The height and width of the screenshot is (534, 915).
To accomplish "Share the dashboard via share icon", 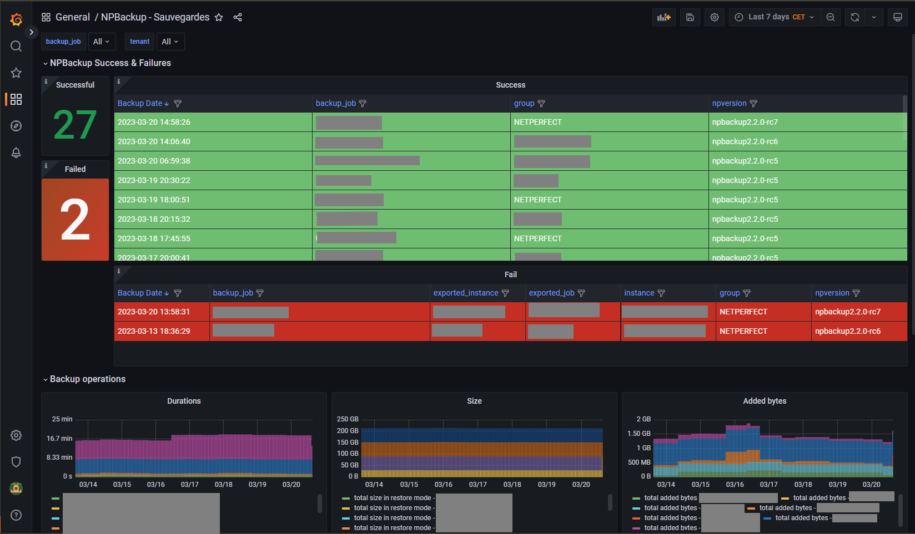I will tap(238, 17).
